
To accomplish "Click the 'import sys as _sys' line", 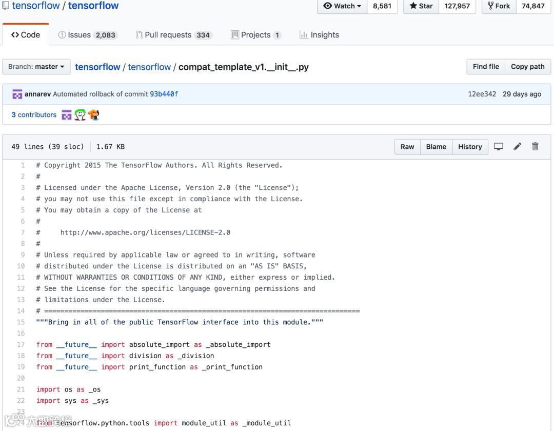I will (x=72, y=401).
